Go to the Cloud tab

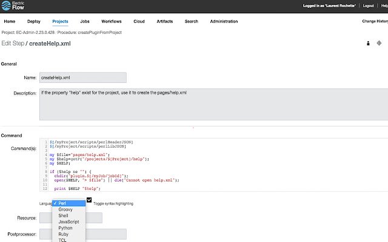point(139,22)
